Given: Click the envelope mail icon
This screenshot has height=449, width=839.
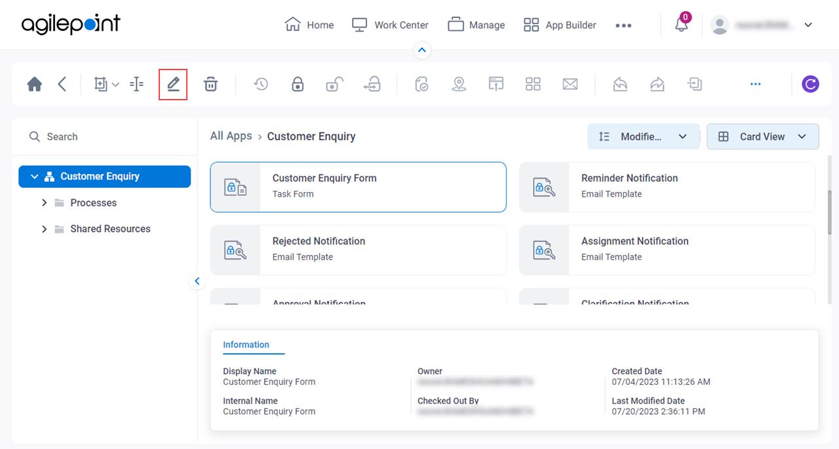Looking at the screenshot, I should click(x=570, y=84).
